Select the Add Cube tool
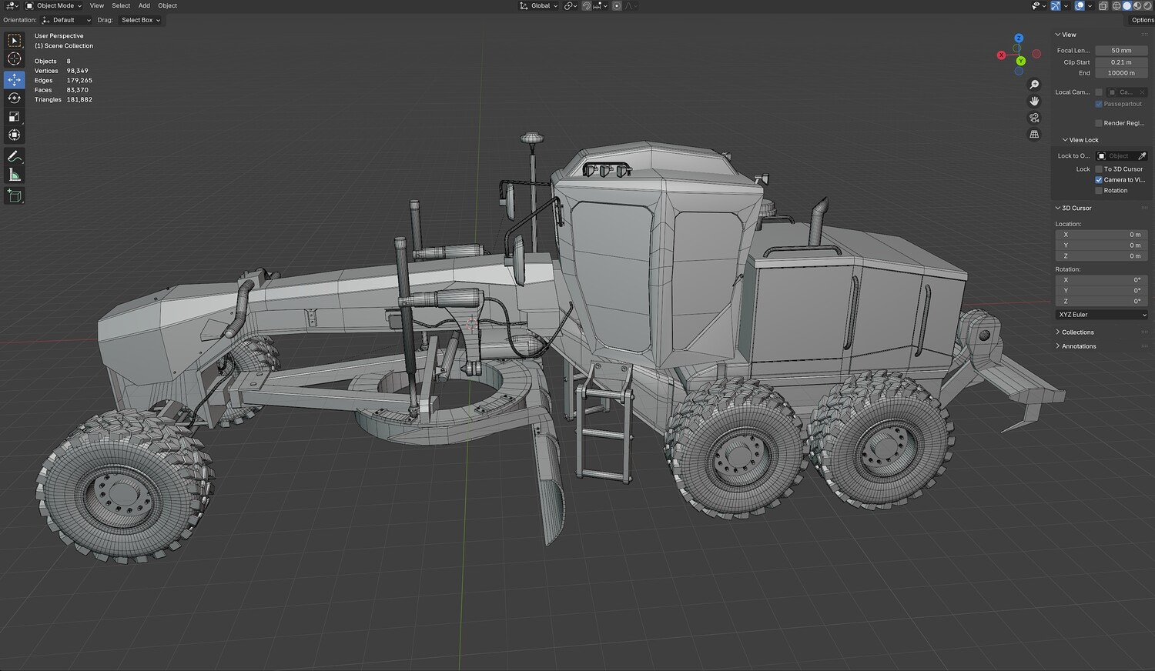This screenshot has height=671, width=1155. pos(15,196)
